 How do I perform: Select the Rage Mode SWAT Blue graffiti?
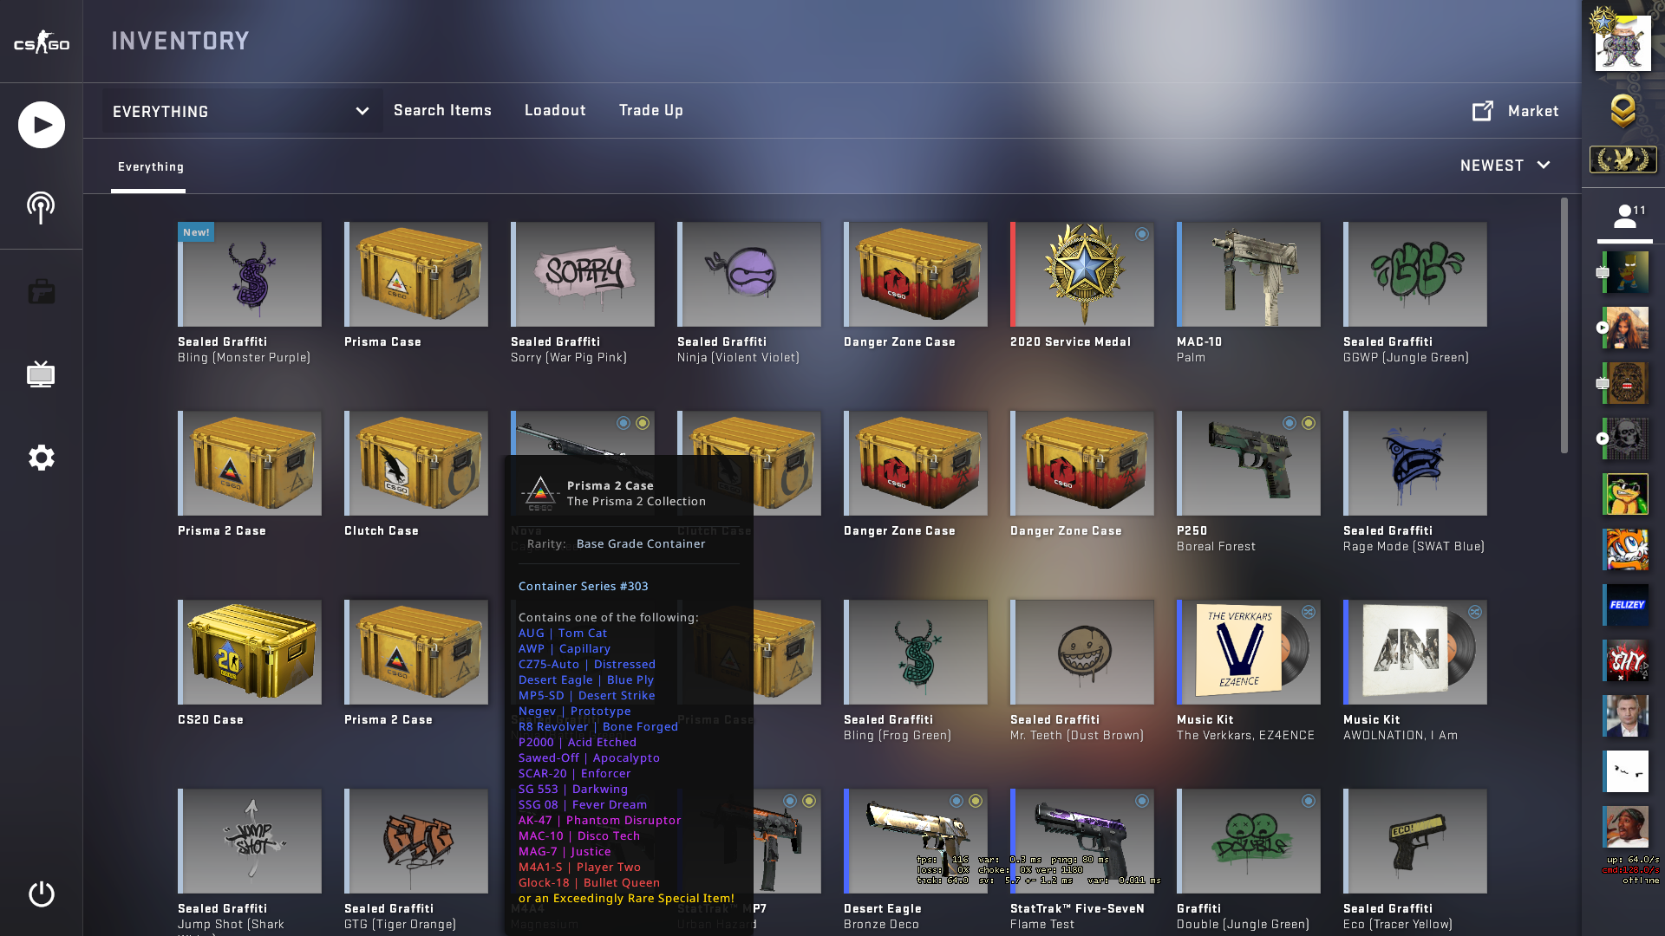click(1415, 463)
